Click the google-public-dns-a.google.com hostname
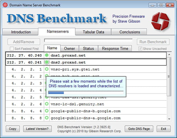This screenshot has height=138, width=177. tap(86, 118)
